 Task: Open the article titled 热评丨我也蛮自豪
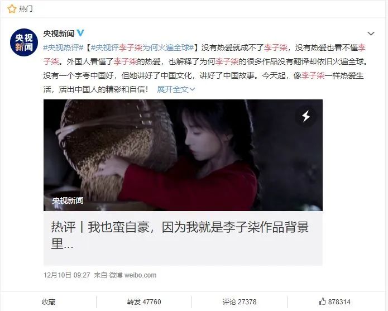[183, 236]
